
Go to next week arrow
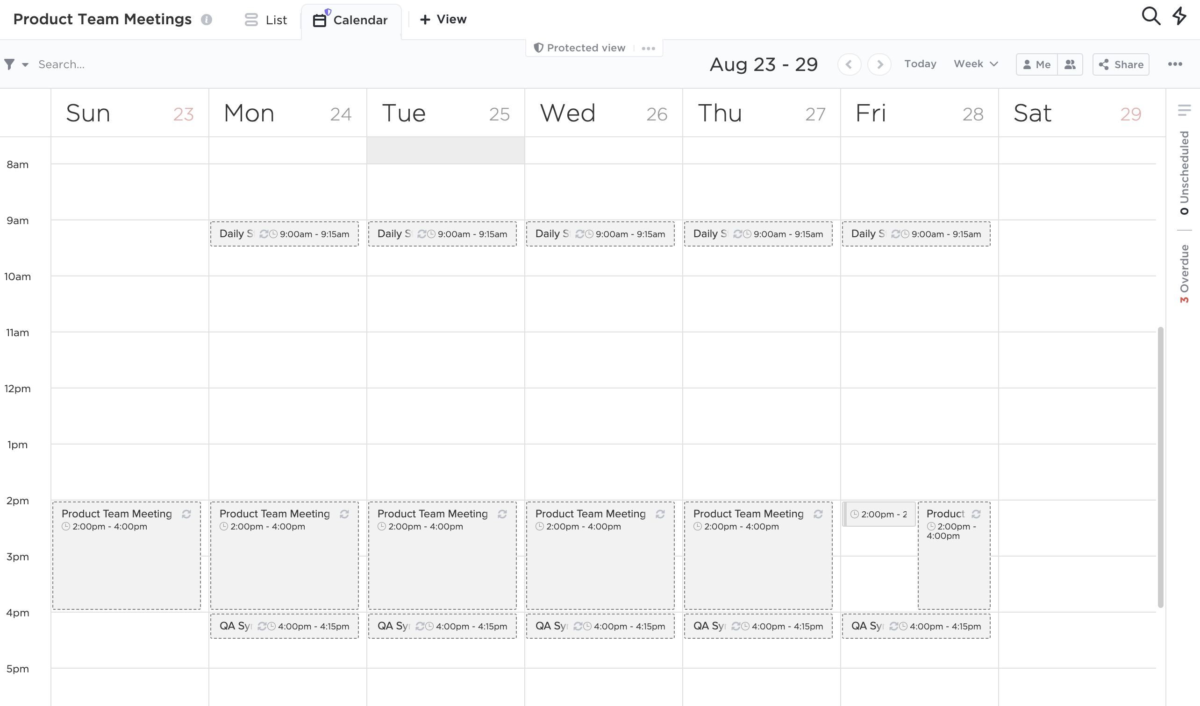(x=879, y=64)
